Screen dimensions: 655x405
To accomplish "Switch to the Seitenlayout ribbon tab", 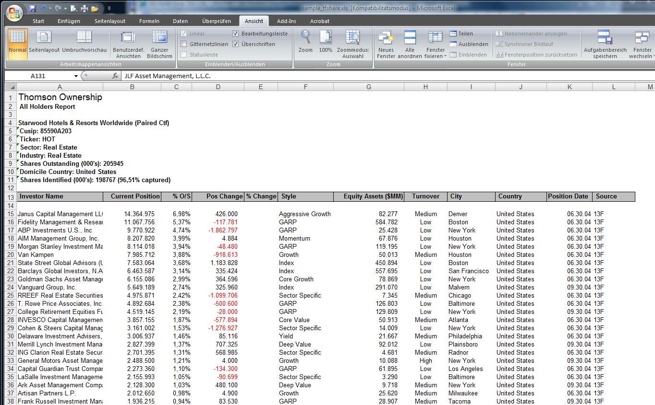I will [110, 21].
